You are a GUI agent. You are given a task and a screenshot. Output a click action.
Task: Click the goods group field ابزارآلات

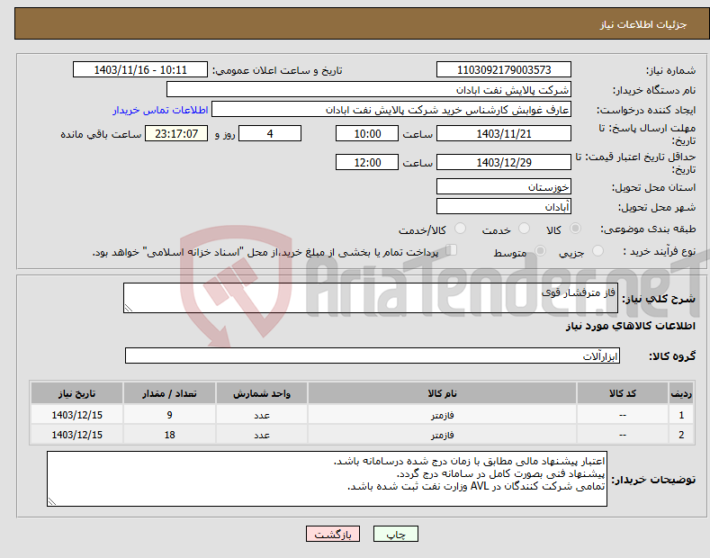click(373, 356)
